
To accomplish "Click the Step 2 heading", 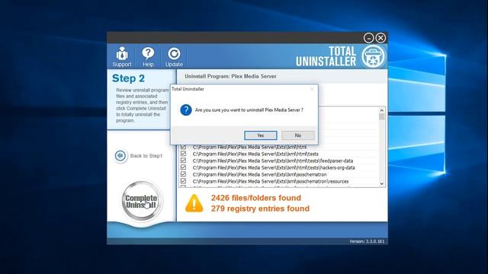I will (128, 78).
